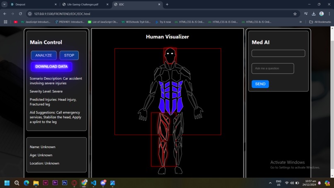Screen dimensions: 334x188
Task: Open Adobe Premiere Pro from the taskbar
Action: [55, 183]
